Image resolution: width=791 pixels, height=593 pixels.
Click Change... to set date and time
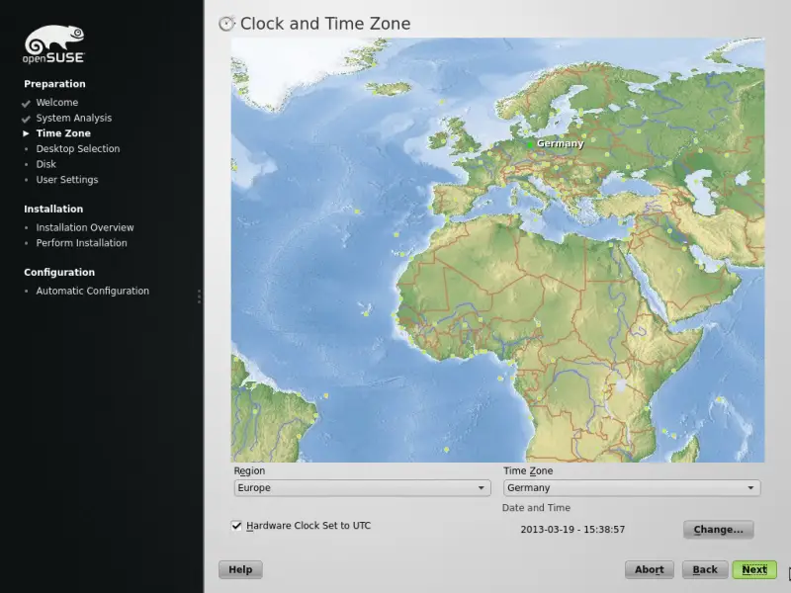pyautogui.click(x=719, y=530)
